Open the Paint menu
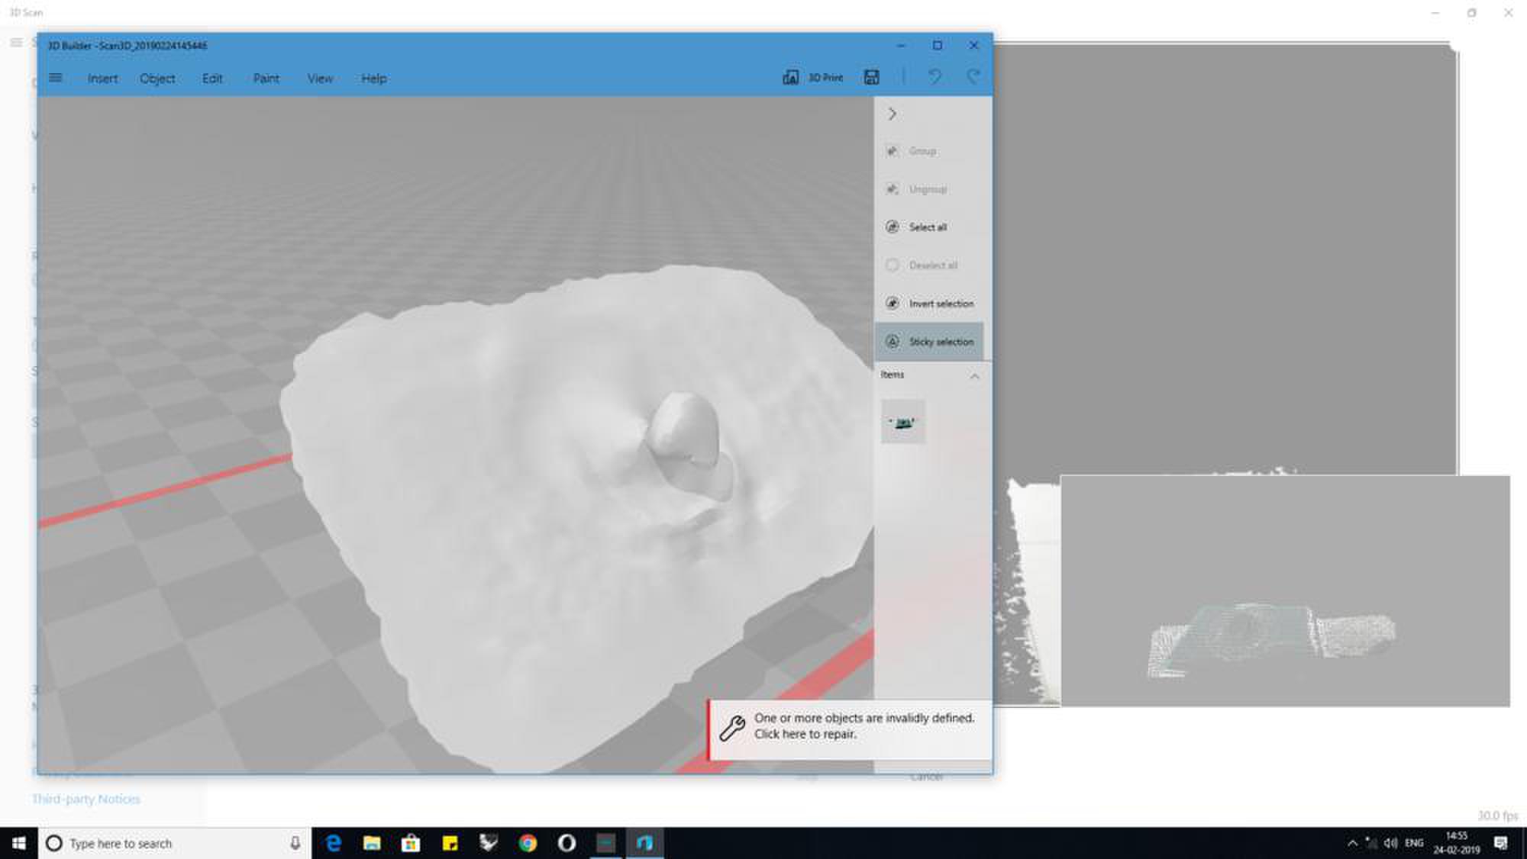The width and height of the screenshot is (1527, 859). [266, 79]
